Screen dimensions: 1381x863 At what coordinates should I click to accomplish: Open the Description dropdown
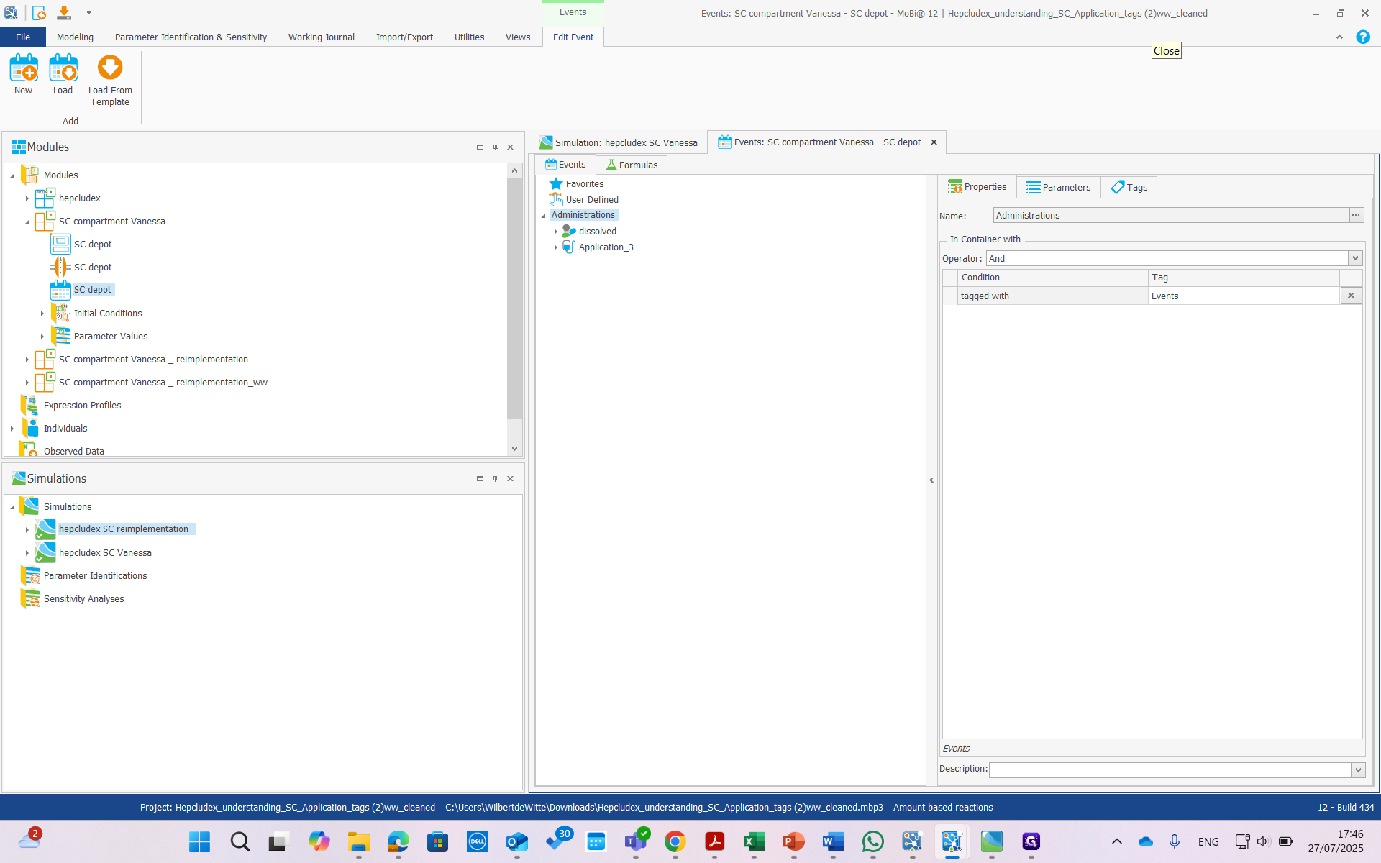1357,770
